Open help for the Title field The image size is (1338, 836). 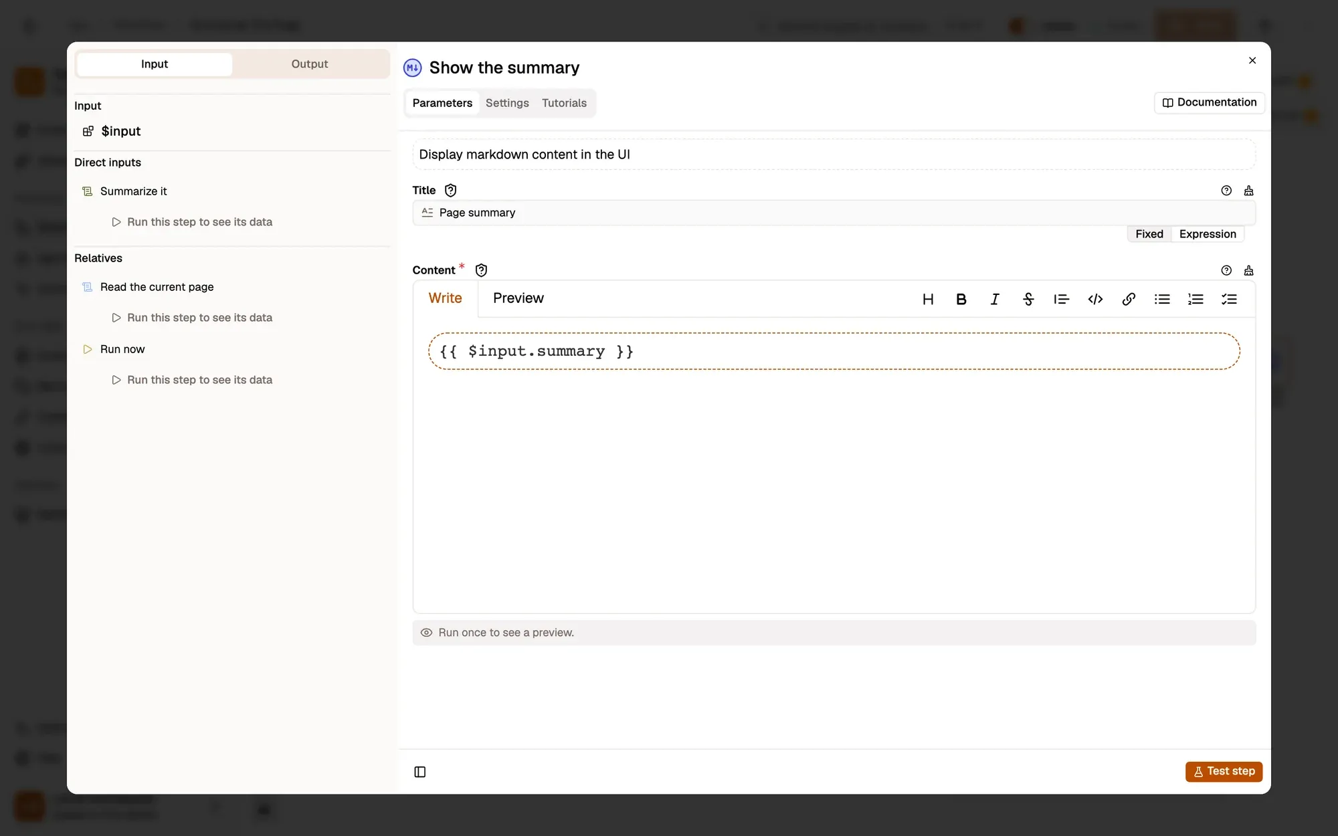point(1226,191)
